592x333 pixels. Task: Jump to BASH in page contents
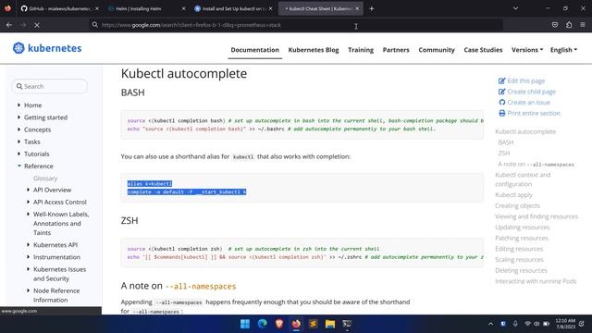click(506, 142)
